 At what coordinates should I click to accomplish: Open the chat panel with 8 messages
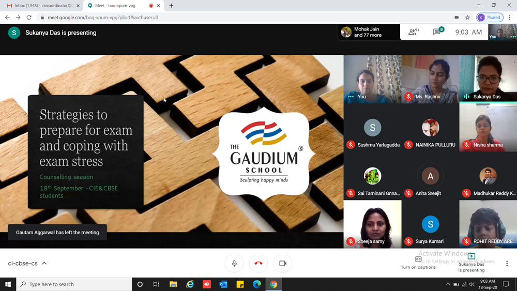(x=438, y=32)
